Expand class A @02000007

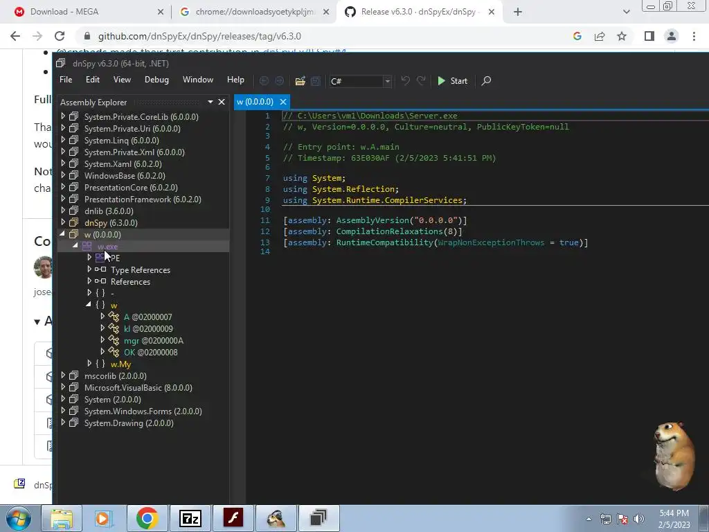(102, 316)
